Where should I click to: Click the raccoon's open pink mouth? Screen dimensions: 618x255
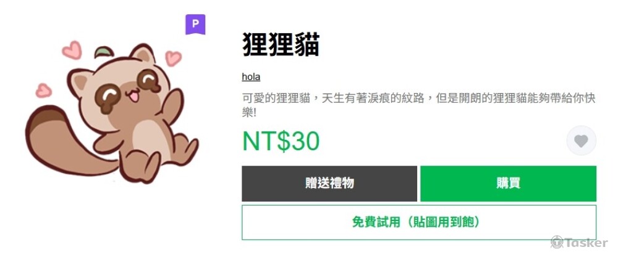click(134, 96)
